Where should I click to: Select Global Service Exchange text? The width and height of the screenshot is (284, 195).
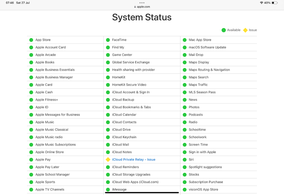131,62
